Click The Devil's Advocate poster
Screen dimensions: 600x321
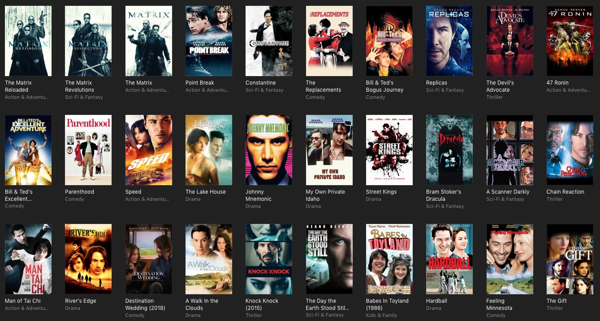(510, 41)
